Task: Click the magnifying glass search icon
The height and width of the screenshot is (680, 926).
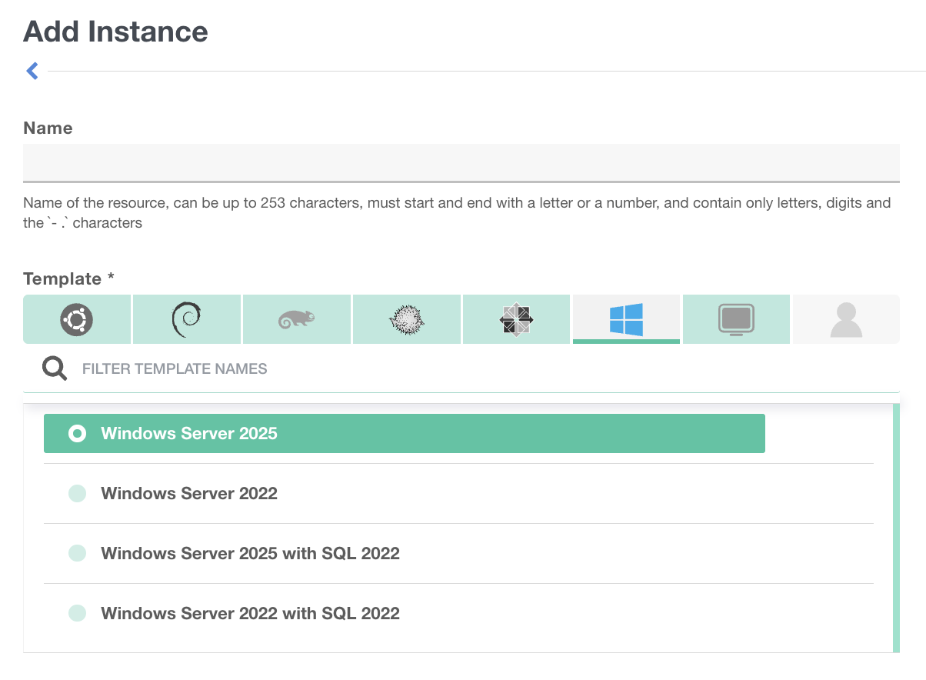Action: (x=55, y=369)
